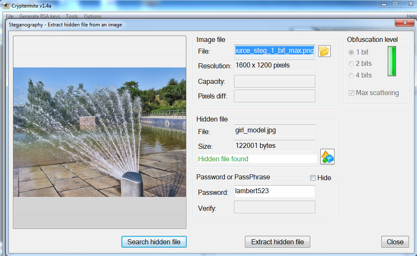Maximize the Cryptermite main window

click(395, 4)
